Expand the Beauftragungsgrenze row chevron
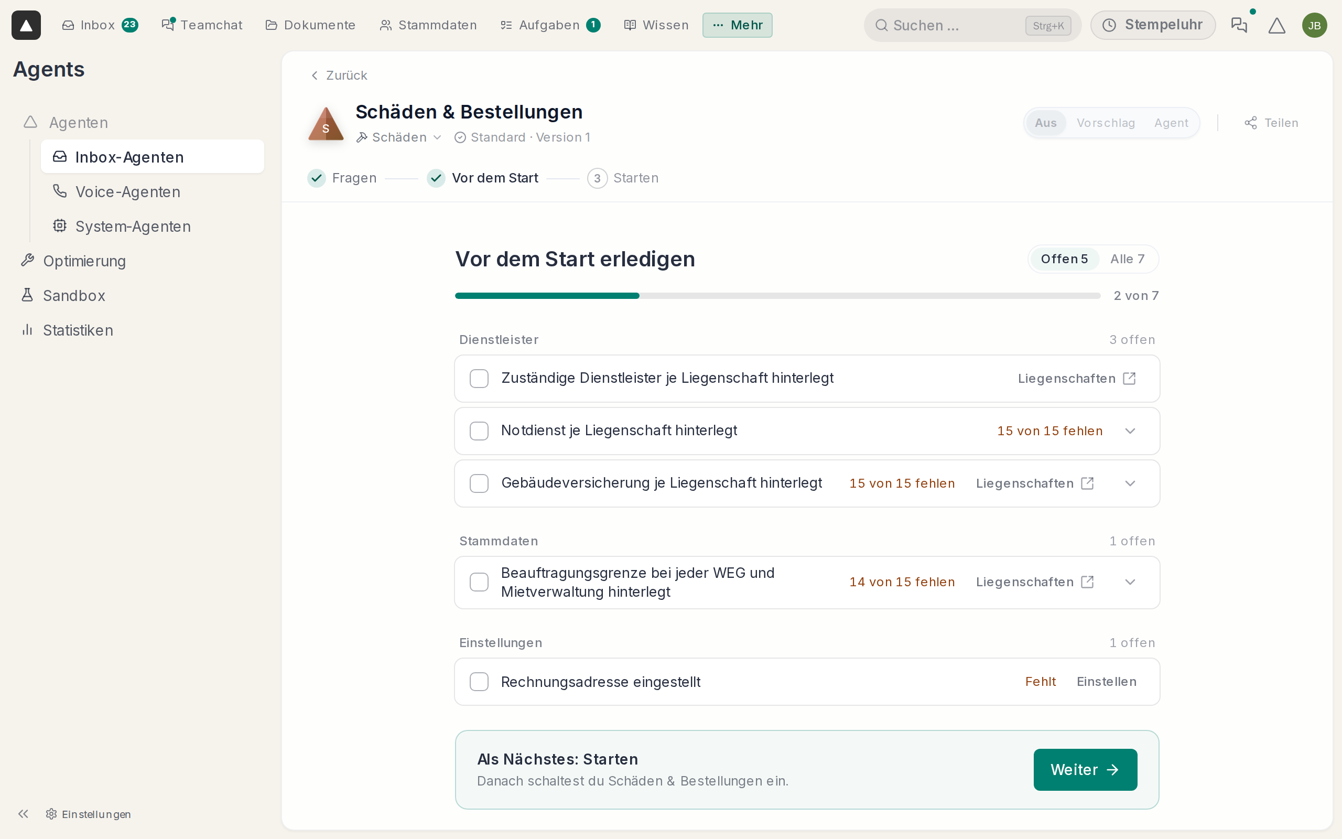The height and width of the screenshot is (839, 1342). click(1130, 582)
